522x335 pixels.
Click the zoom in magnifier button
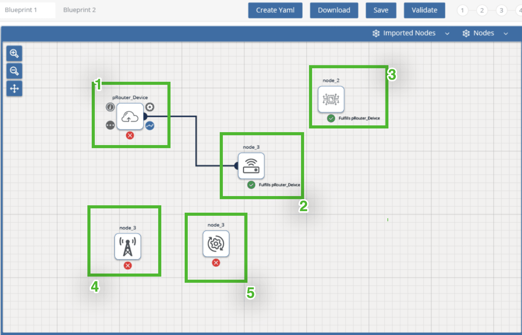[14, 53]
